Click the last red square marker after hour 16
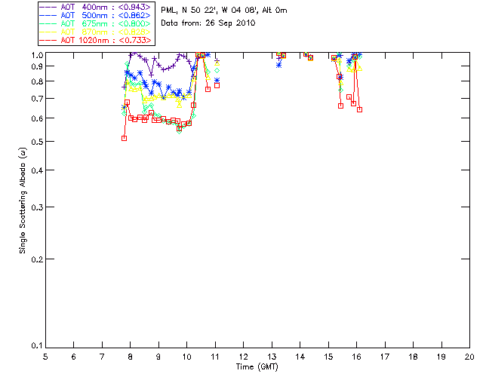The height and width of the screenshot is (386, 483). click(x=359, y=109)
